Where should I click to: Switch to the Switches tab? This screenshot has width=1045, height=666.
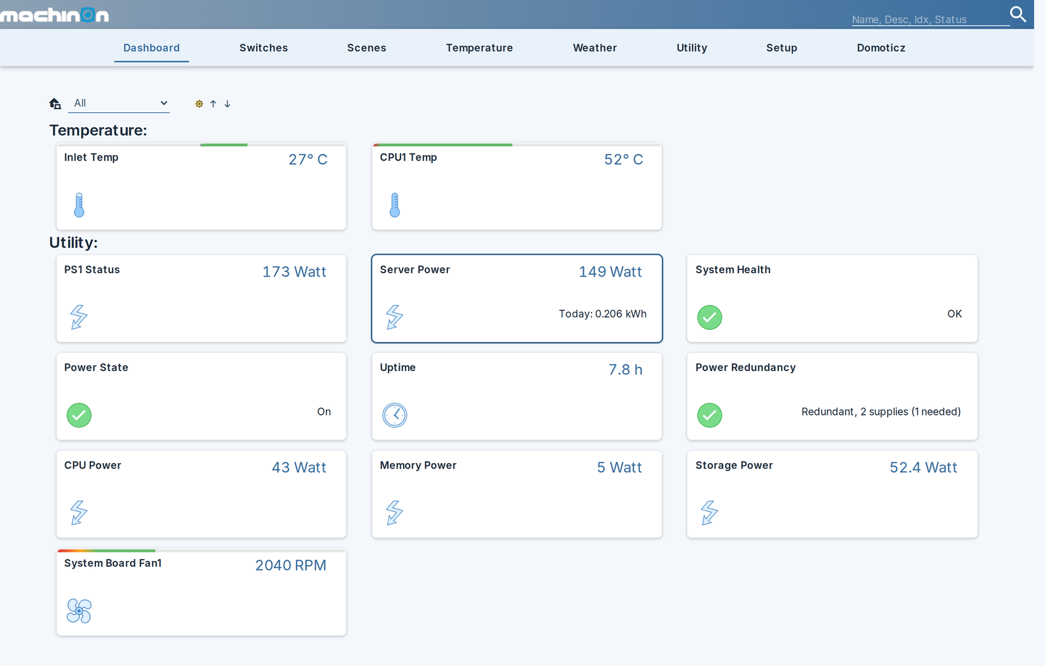coord(263,48)
